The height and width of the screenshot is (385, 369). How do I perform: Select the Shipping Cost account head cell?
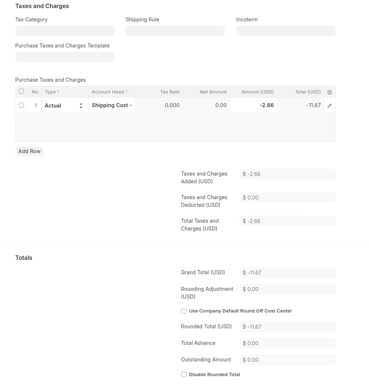112,105
